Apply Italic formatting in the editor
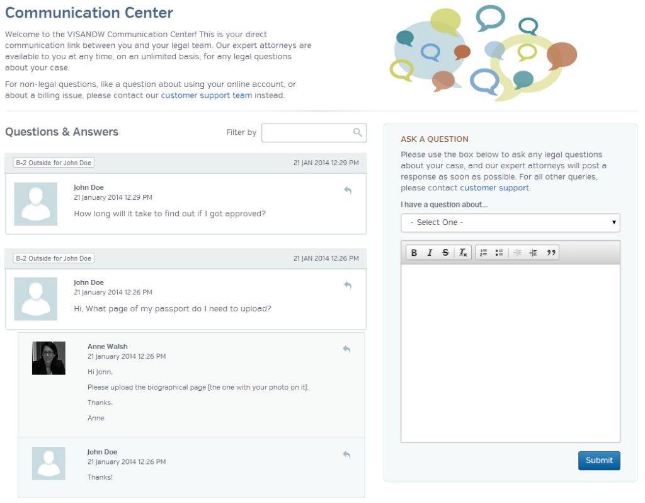 (430, 253)
